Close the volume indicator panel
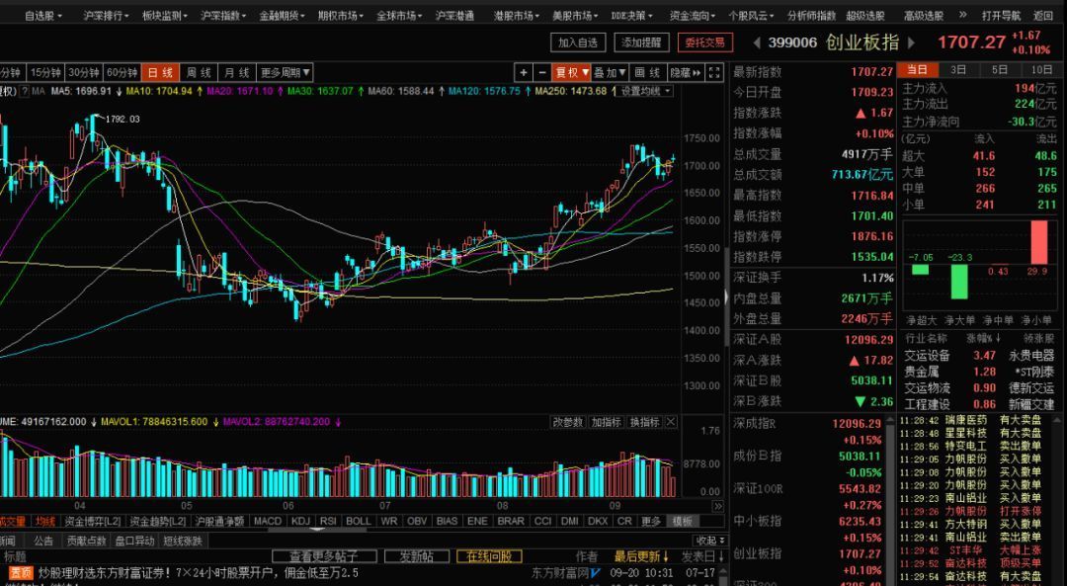Screen dimensions: 1067x586 [x=672, y=422]
